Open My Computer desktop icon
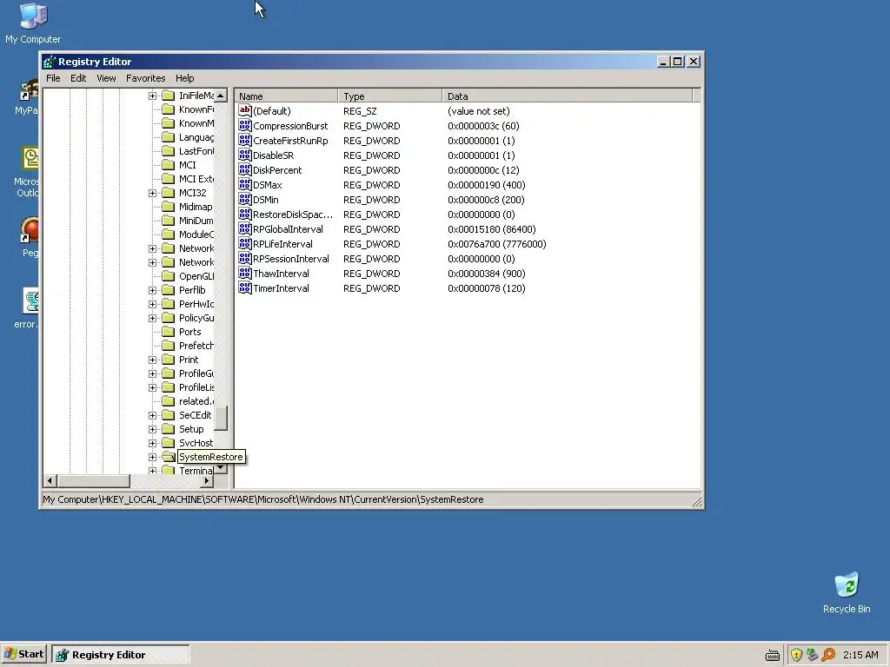The image size is (890, 667). pos(33,23)
